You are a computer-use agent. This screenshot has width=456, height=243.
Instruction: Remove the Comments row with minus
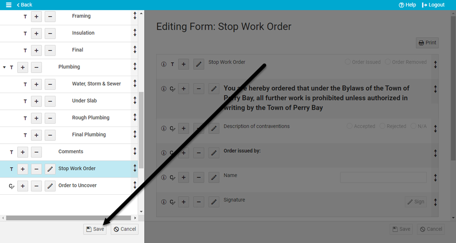[36, 152]
